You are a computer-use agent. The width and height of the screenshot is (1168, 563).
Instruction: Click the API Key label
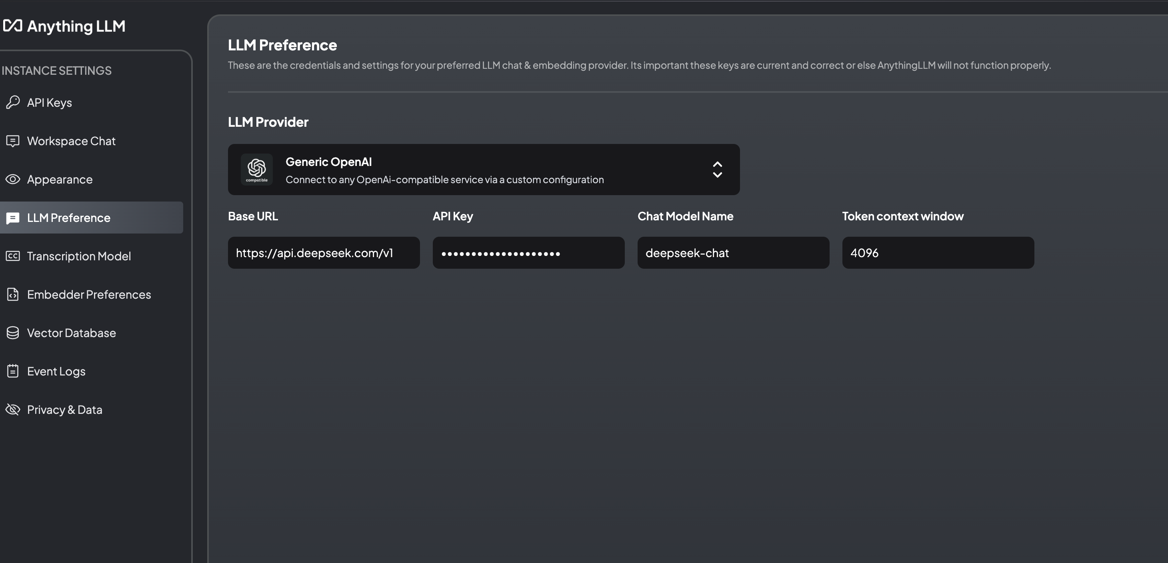pyautogui.click(x=453, y=216)
